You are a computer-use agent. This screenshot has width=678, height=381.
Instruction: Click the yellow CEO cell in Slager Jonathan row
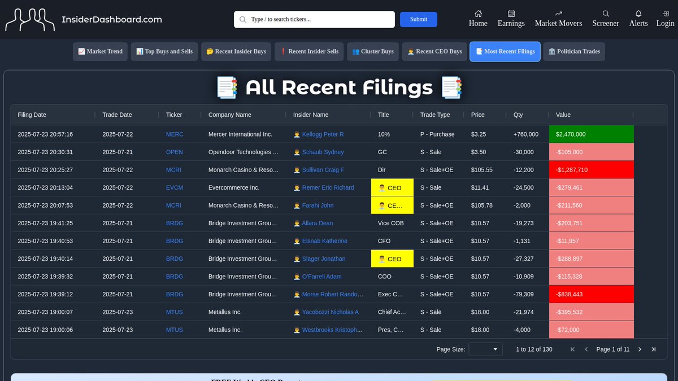[392, 259]
